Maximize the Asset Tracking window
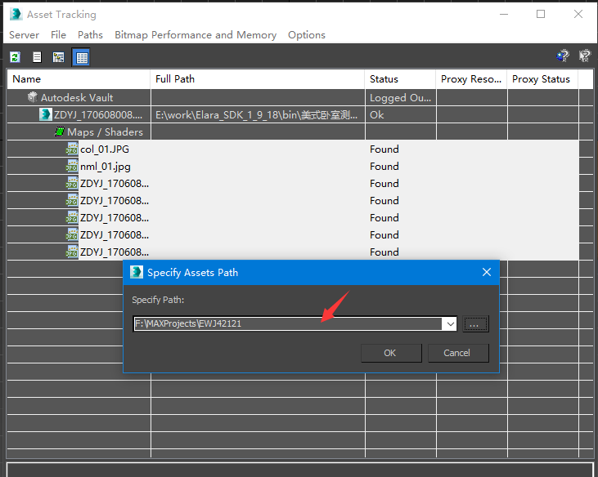The height and width of the screenshot is (477, 598). click(541, 14)
